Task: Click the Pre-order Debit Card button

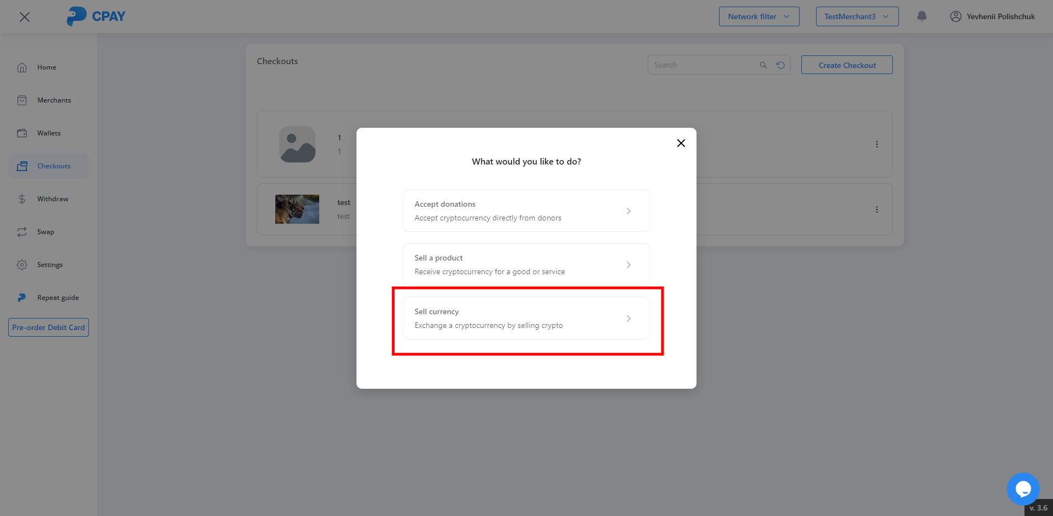Action: (x=48, y=327)
